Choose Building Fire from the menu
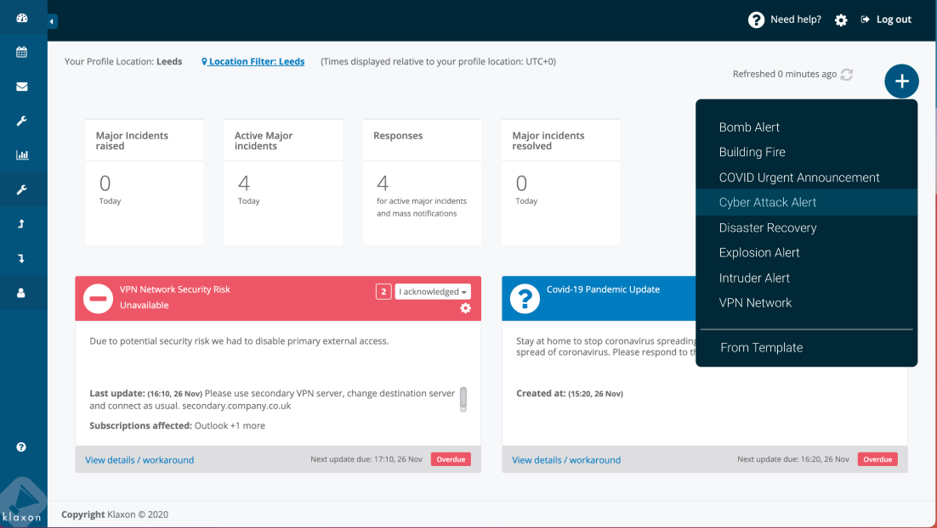 click(752, 152)
